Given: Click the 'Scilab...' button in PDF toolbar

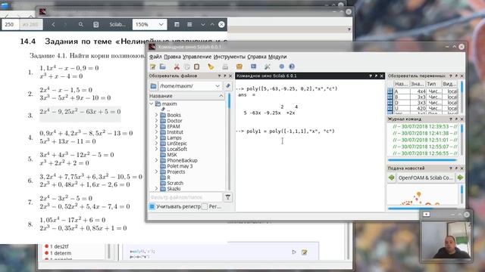Looking at the screenshot, I should coord(117,24).
